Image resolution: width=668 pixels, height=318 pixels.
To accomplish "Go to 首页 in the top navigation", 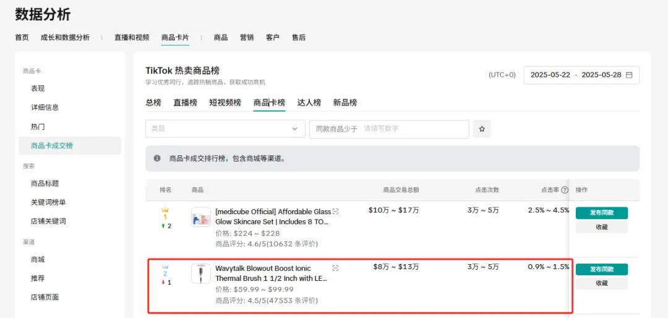I will coord(22,38).
